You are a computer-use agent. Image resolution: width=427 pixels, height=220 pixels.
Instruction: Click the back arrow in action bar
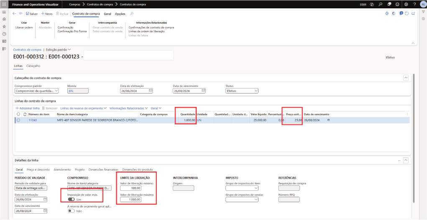pyautogui.click(x=15, y=13)
